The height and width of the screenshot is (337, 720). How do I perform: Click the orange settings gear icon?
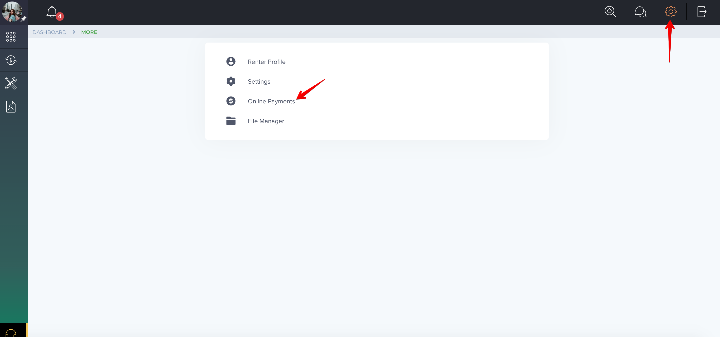click(x=671, y=12)
